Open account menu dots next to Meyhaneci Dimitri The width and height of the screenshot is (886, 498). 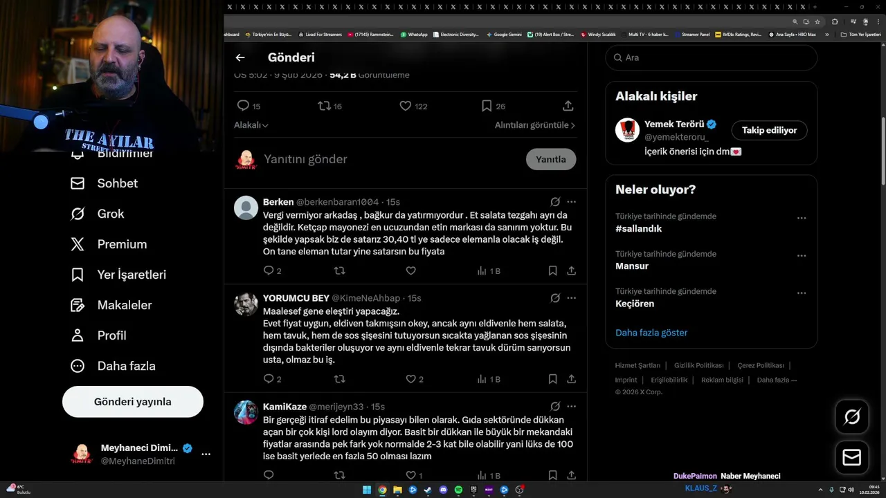pos(206,454)
